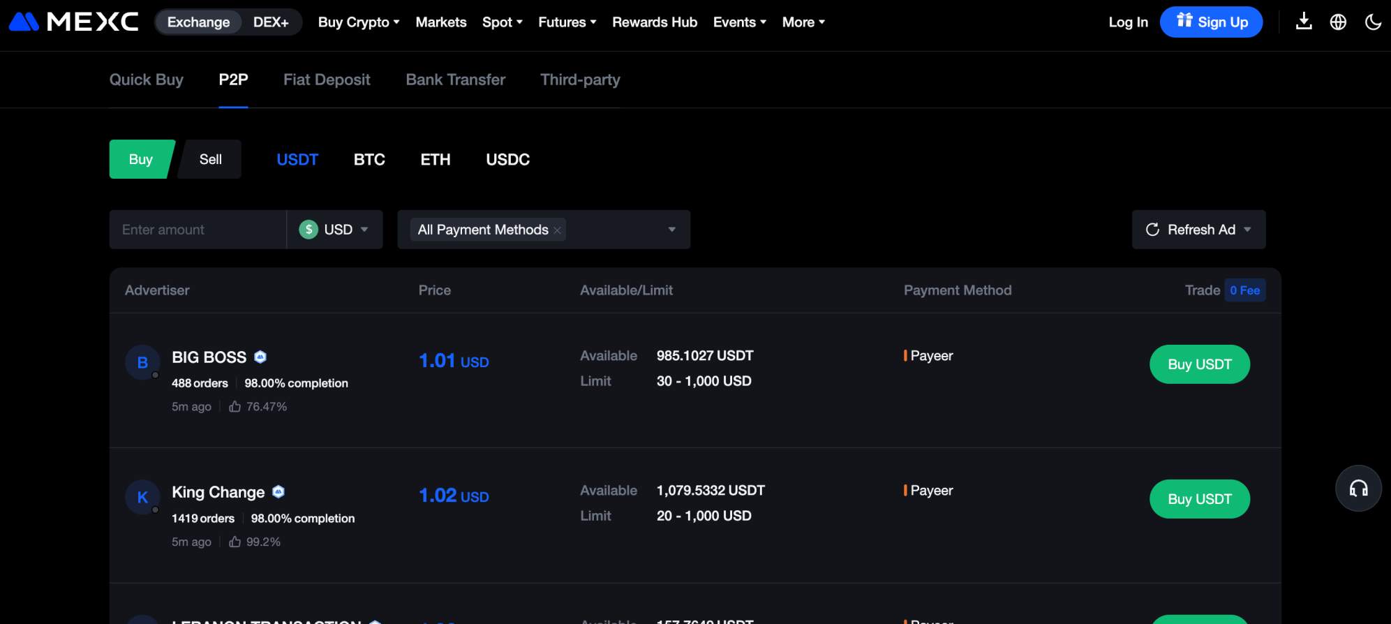Toggle the dark mode moon icon

click(x=1373, y=22)
